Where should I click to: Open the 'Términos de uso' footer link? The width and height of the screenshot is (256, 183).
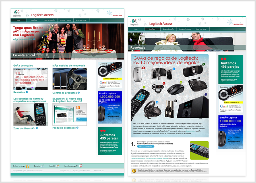pyautogui.click(x=99, y=171)
